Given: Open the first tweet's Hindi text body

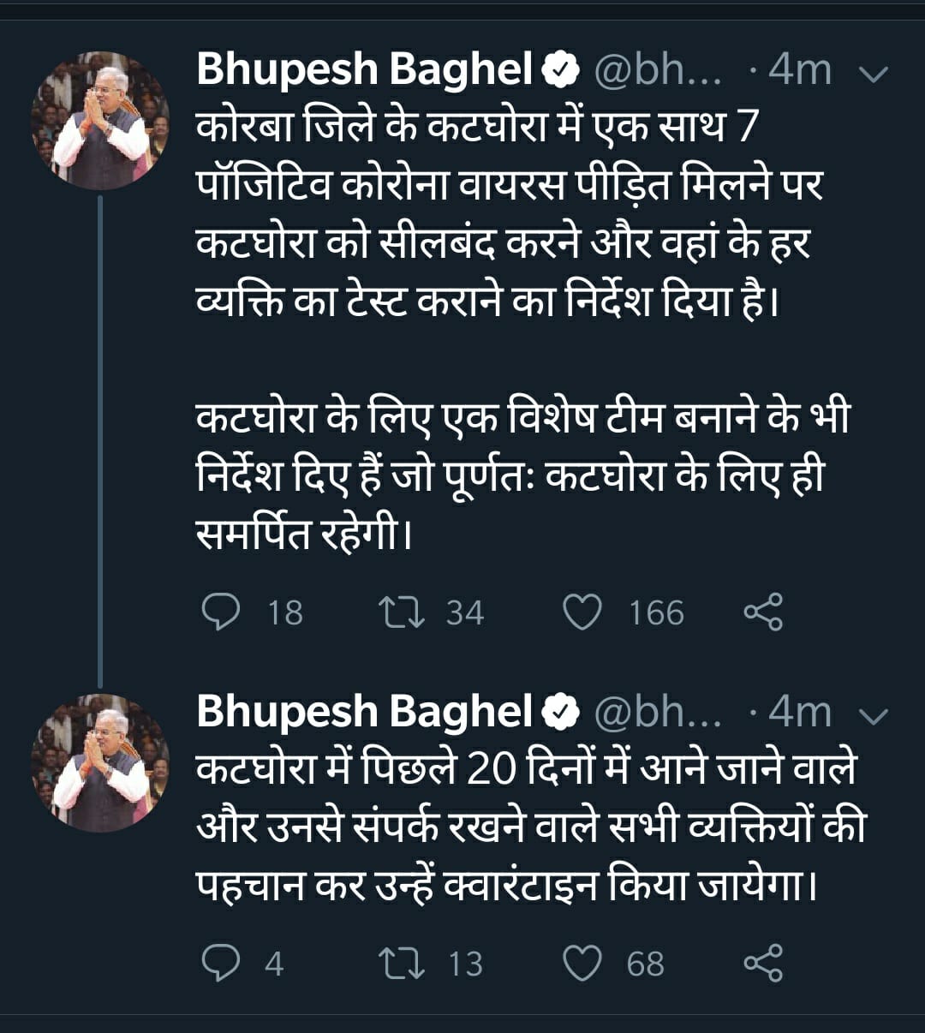Looking at the screenshot, I should [505, 214].
